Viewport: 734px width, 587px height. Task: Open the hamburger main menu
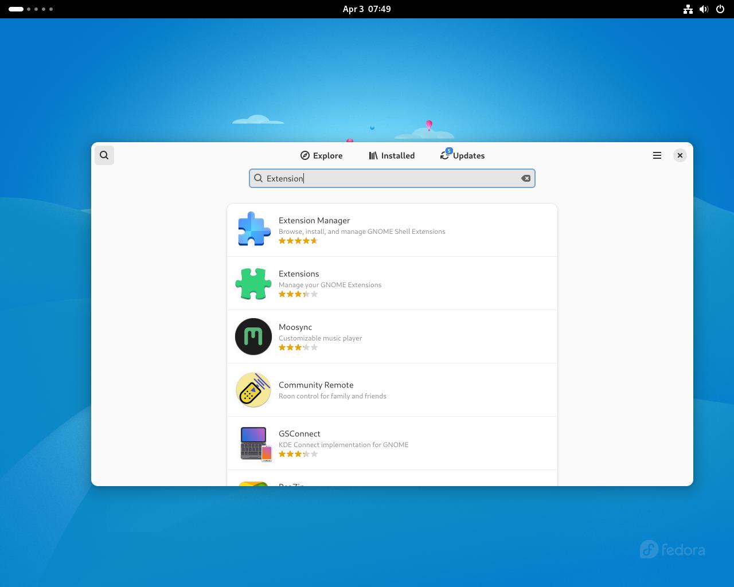point(657,155)
